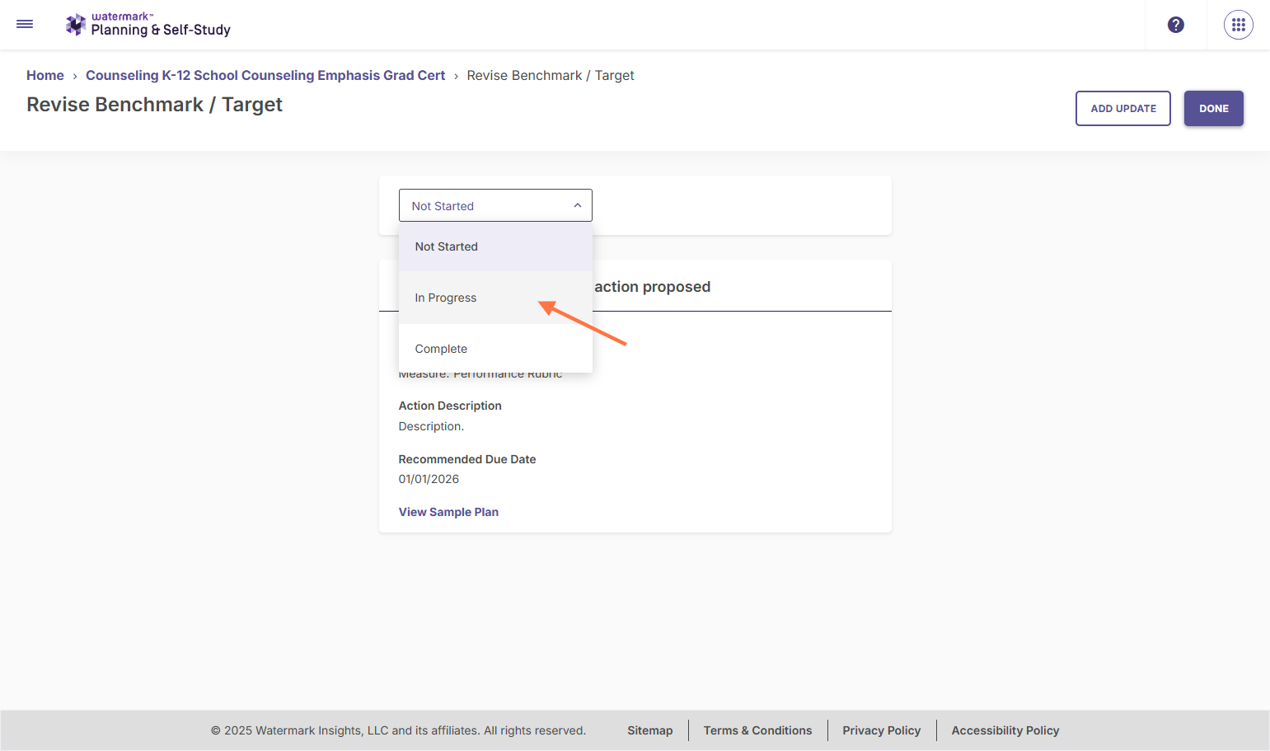Viewport: 1270px width, 751px height.
Task: Choose In Progress from the status list
Action: 495,298
